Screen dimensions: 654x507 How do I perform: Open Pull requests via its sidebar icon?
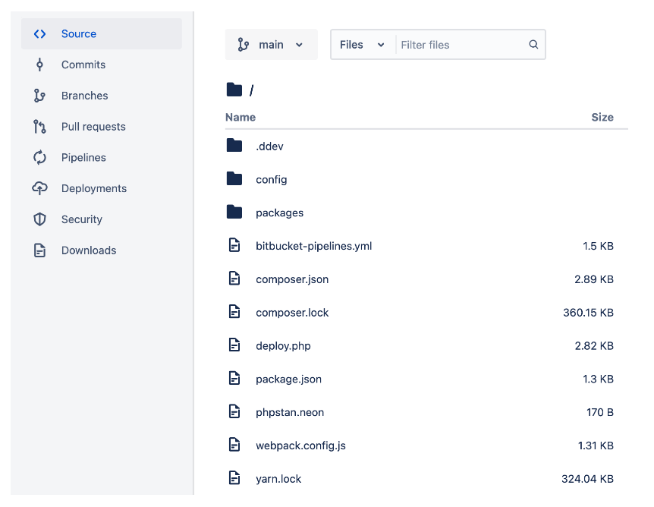(39, 126)
